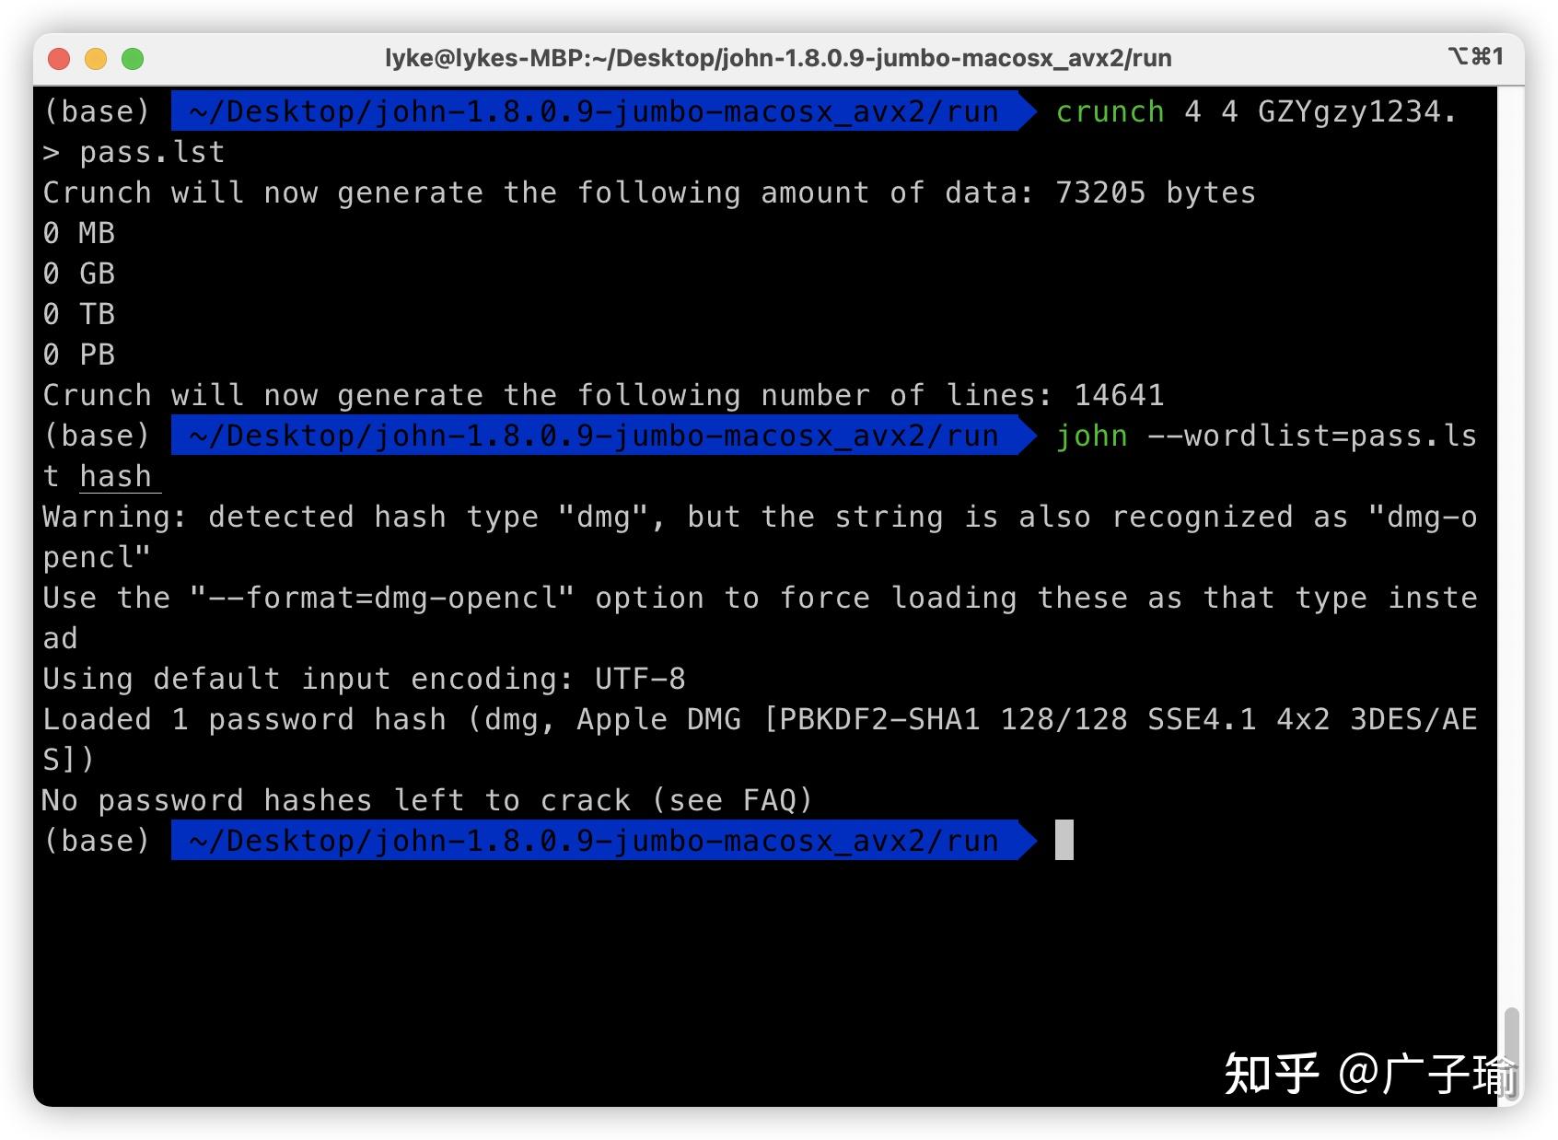Click the '0 MB' line
This screenshot has width=1558, height=1140.
tap(78, 233)
